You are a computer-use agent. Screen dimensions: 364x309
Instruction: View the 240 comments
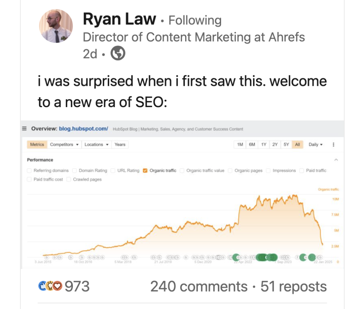198,287
